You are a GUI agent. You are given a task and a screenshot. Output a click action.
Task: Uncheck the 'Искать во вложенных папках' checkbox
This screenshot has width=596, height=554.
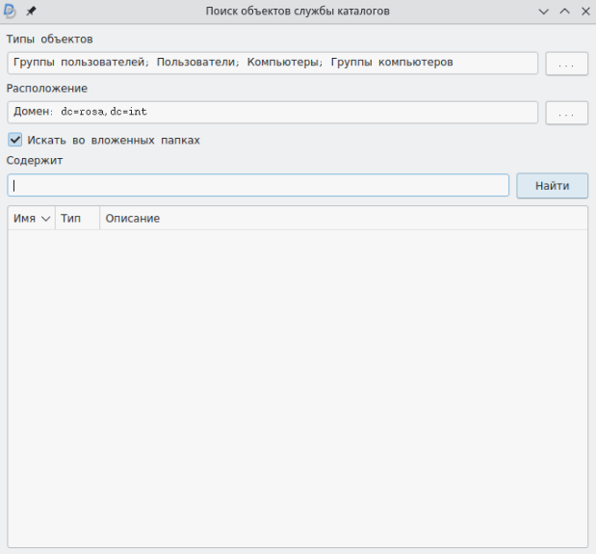point(15,140)
